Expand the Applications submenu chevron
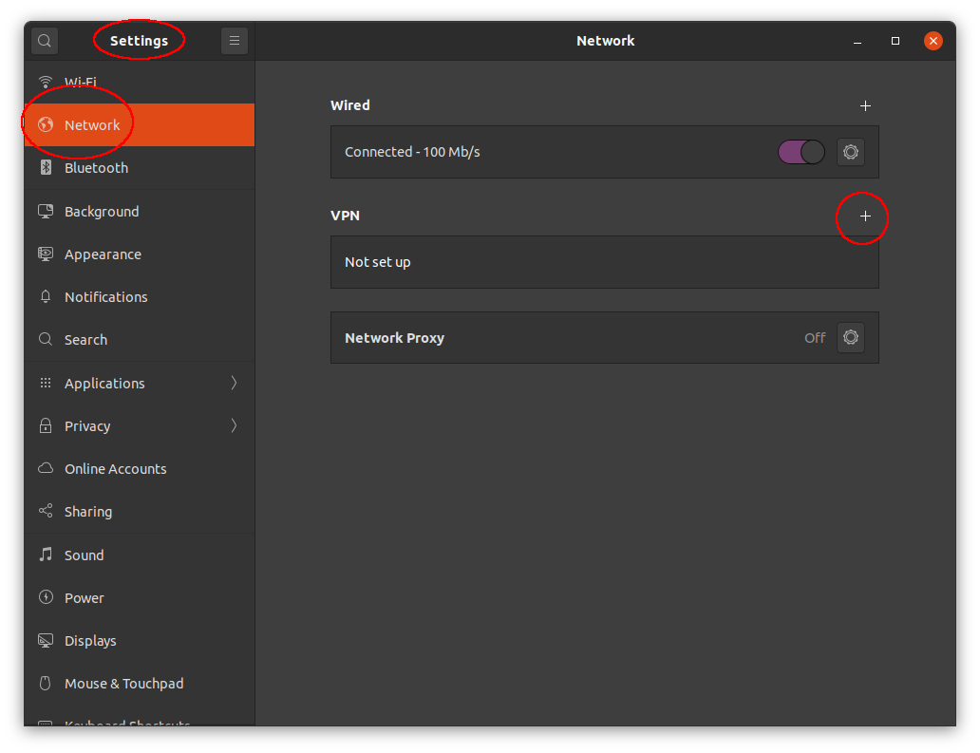 pos(234,383)
